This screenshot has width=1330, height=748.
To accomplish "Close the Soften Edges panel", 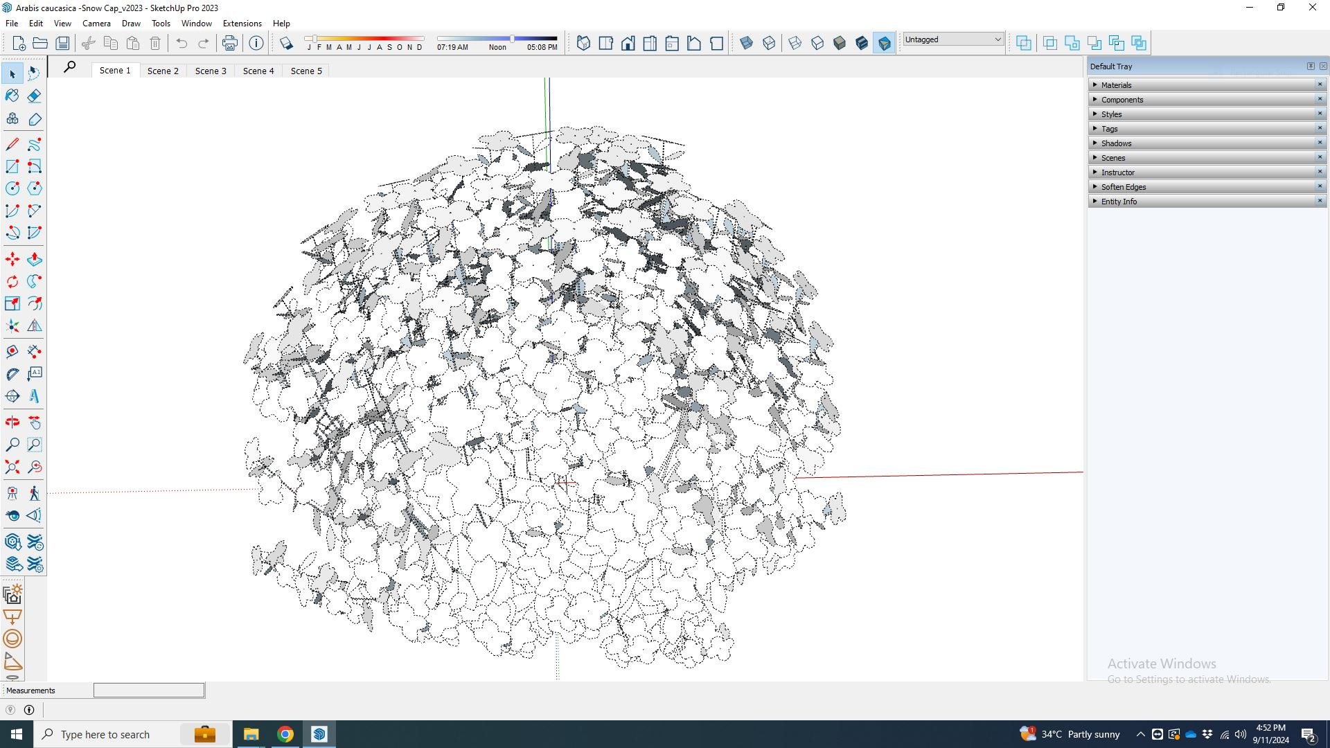I will click(1320, 186).
